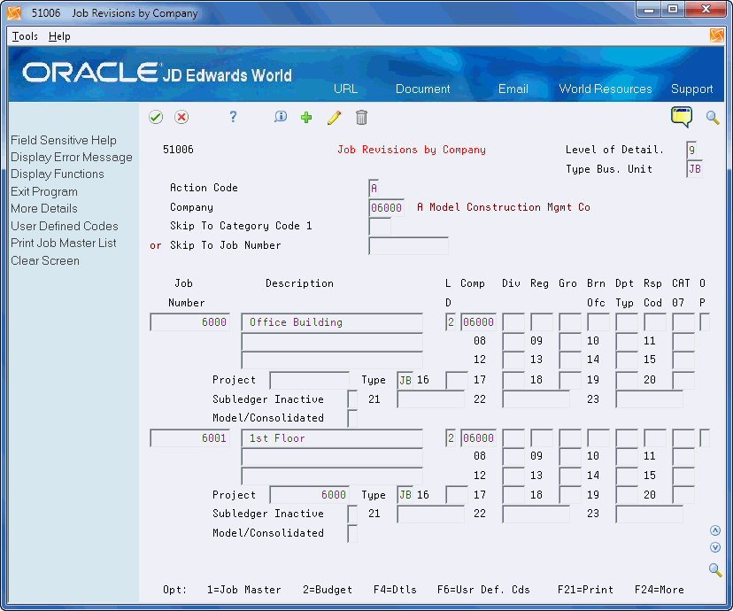Click the trash can Delete icon
Image resolution: width=733 pixels, height=611 pixels.
[361, 117]
